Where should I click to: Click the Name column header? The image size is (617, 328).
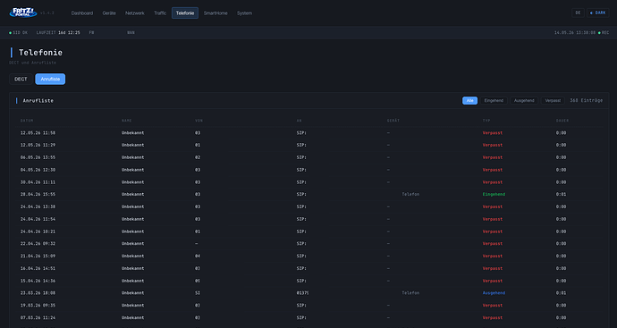[x=127, y=121]
